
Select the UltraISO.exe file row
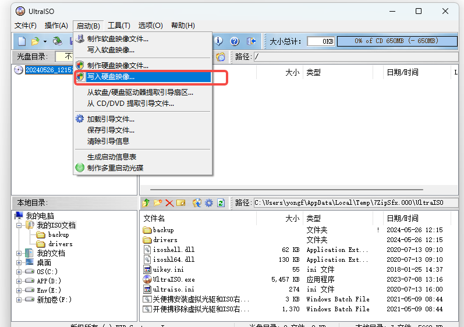[x=173, y=279]
